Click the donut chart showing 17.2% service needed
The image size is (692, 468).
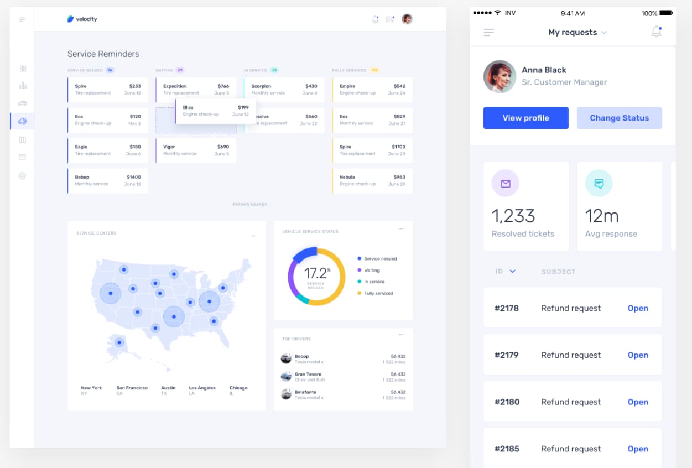(316, 275)
